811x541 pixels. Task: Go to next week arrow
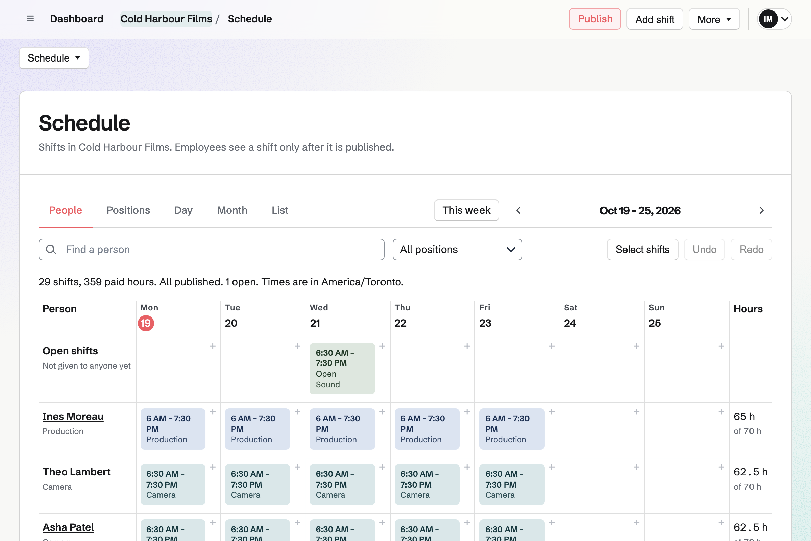pos(762,210)
